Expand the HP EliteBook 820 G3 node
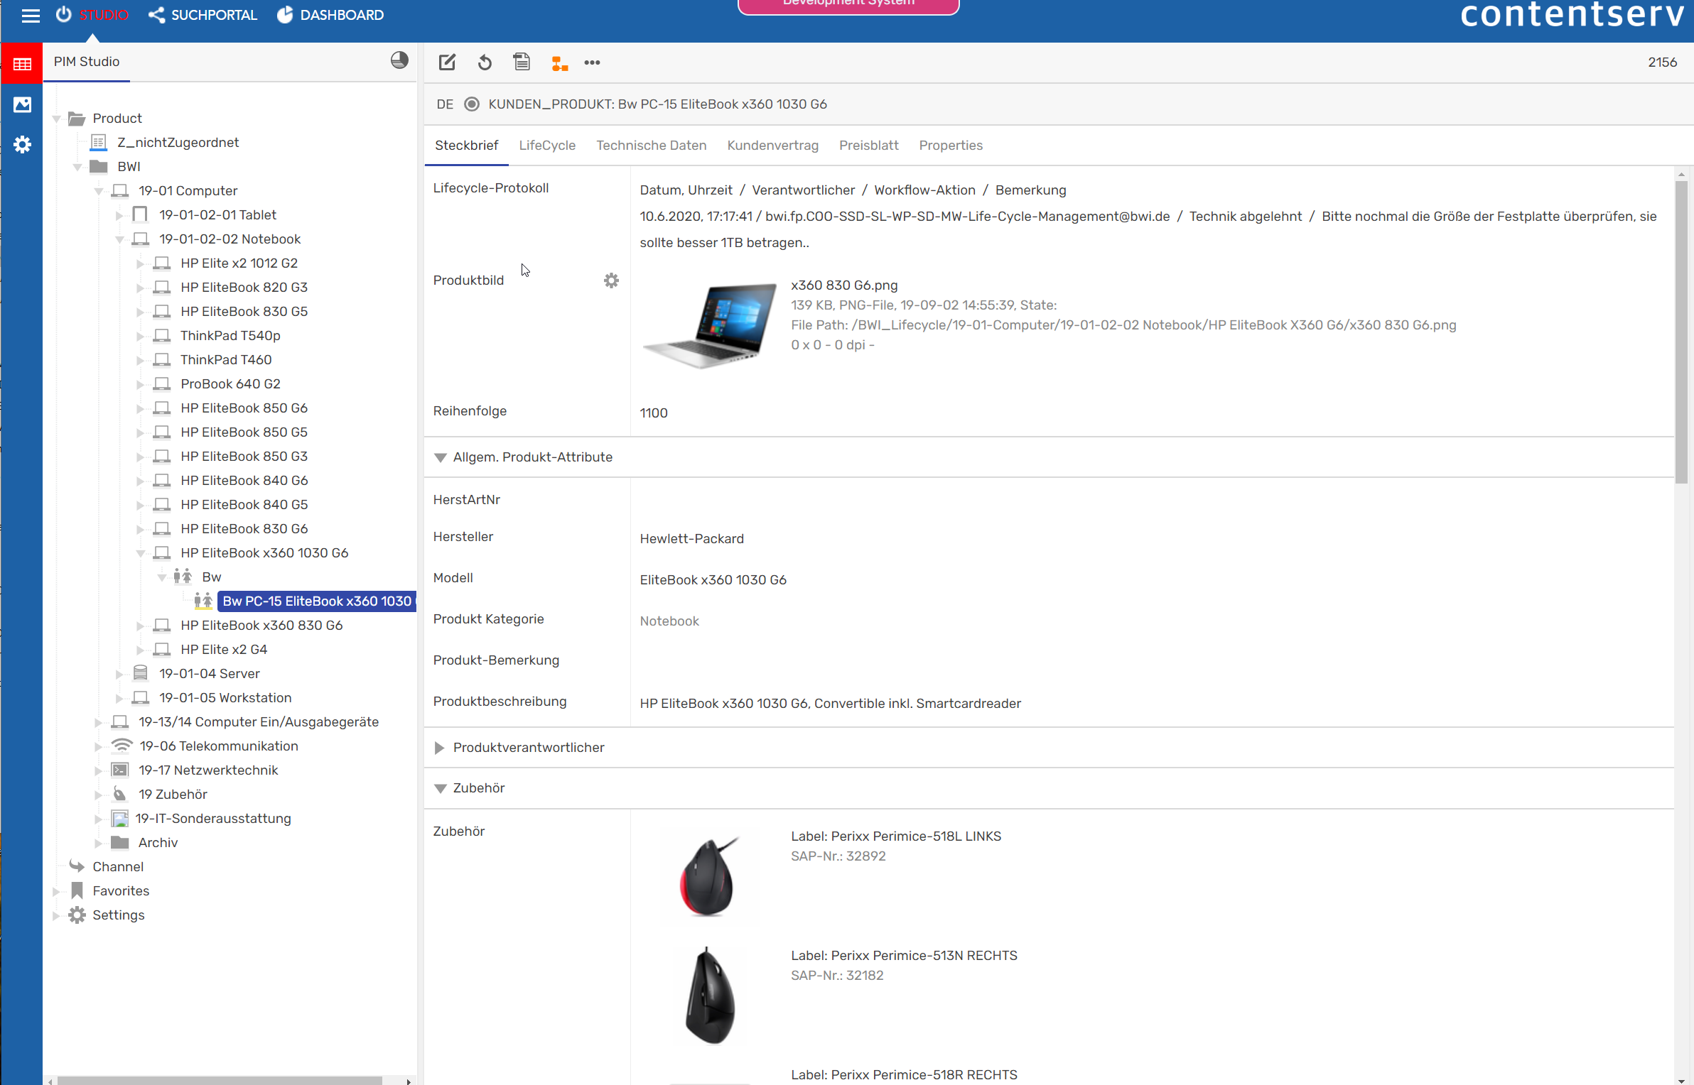The image size is (1694, 1085). (x=141, y=288)
